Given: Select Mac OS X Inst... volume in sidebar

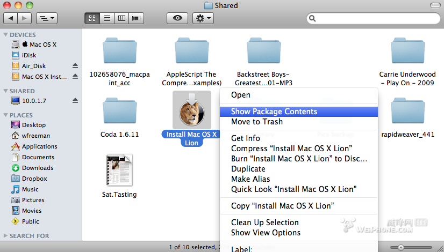Looking at the screenshot, I should click(x=39, y=77).
